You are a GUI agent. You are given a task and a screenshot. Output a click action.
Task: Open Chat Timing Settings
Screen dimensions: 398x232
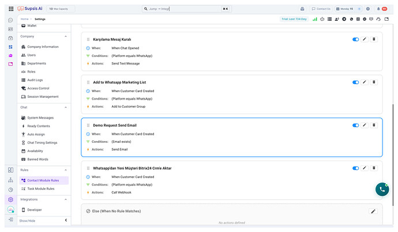click(42, 143)
